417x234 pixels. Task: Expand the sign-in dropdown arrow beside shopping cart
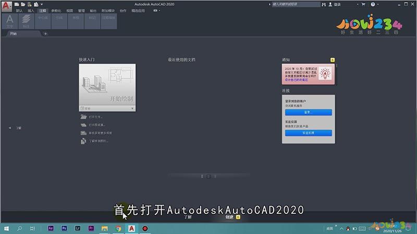[x=358, y=5]
